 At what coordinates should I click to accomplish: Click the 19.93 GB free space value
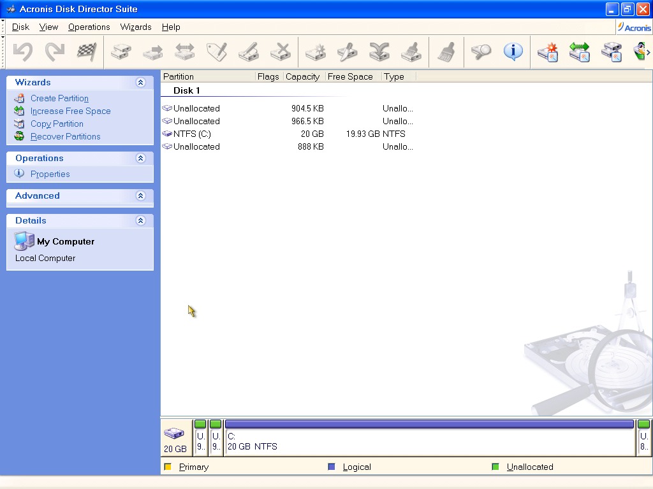[363, 134]
